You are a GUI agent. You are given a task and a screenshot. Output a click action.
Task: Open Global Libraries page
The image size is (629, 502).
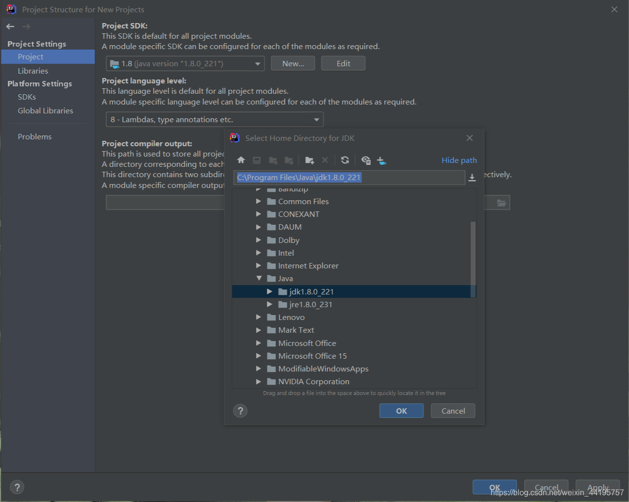click(x=45, y=110)
